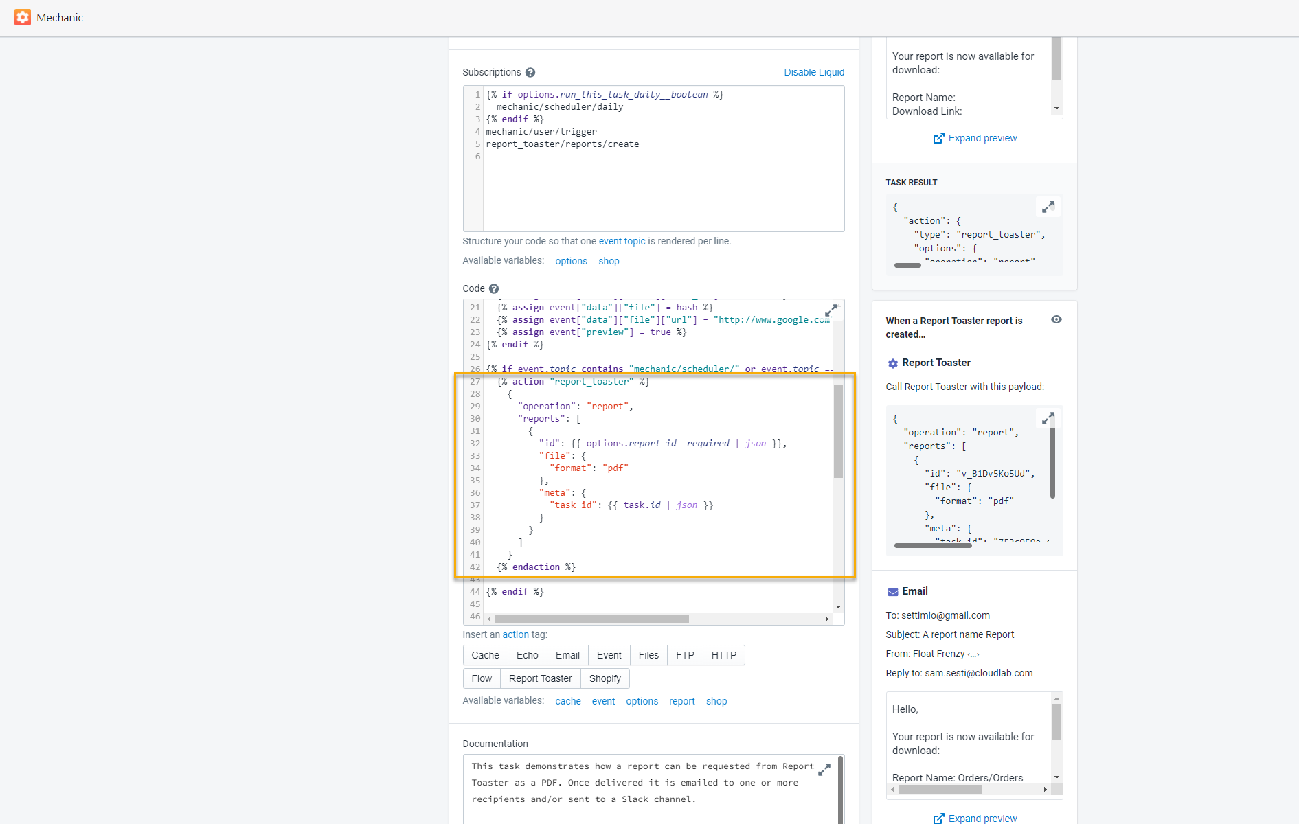Expand preview of the bottom email

[x=975, y=818]
